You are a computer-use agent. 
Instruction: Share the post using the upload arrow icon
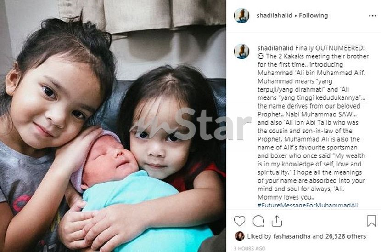pos(276,221)
